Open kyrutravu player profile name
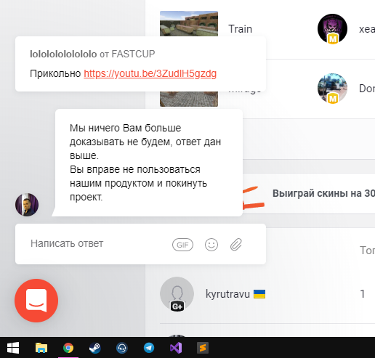The height and width of the screenshot is (358, 375). [x=227, y=294]
